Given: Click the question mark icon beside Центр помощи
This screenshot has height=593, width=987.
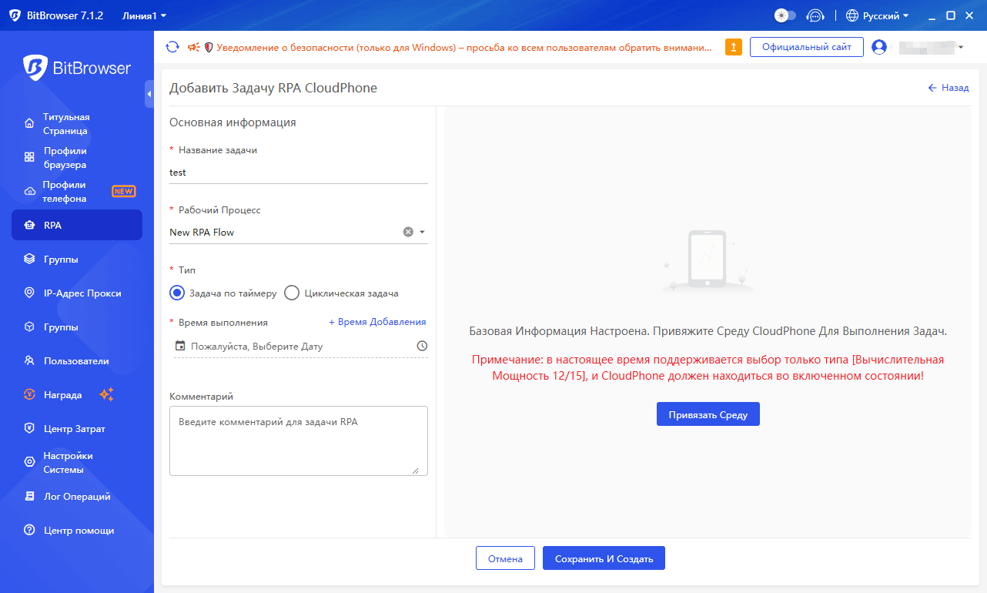Looking at the screenshot, I should point(29,531).
